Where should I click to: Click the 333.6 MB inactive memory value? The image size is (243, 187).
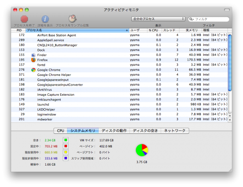pos(51,158)
